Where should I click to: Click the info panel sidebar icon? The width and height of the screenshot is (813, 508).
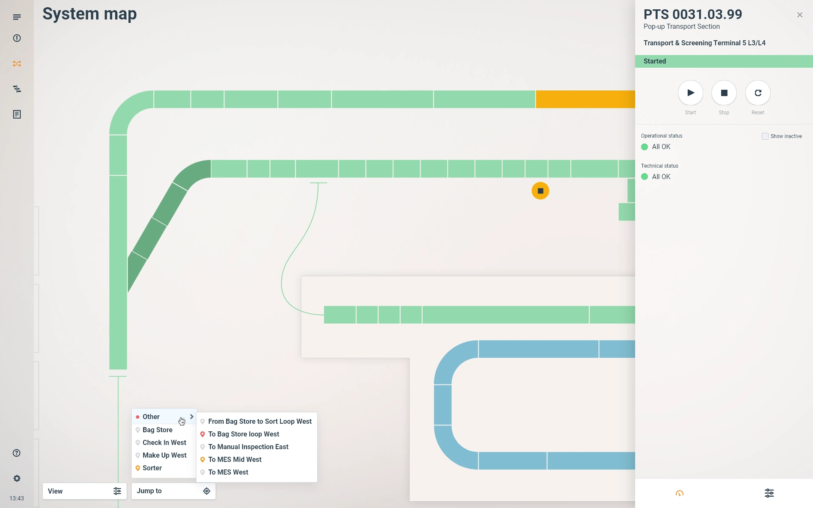coord(17,38)
